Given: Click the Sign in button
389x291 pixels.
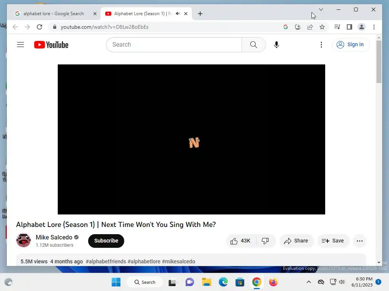Looking at the screenshot, I should [350, 45].
